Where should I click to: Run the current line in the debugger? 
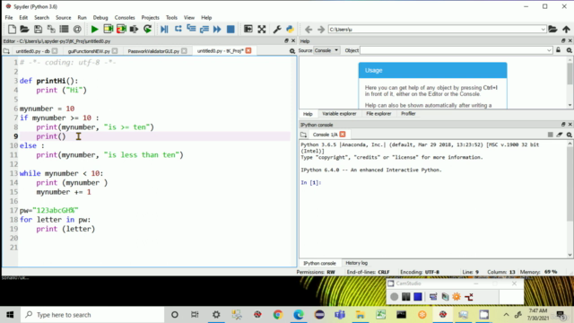[x=178, y=29]
